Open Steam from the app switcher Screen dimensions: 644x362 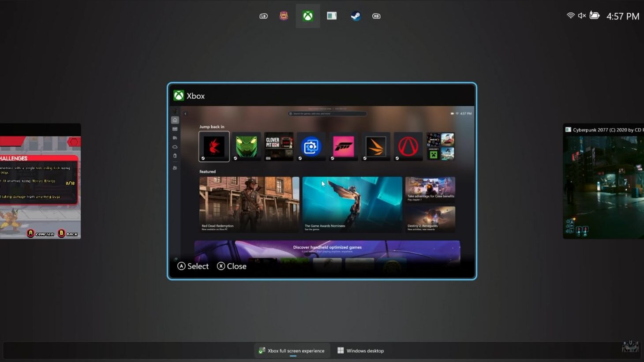[x=356, y=15]
